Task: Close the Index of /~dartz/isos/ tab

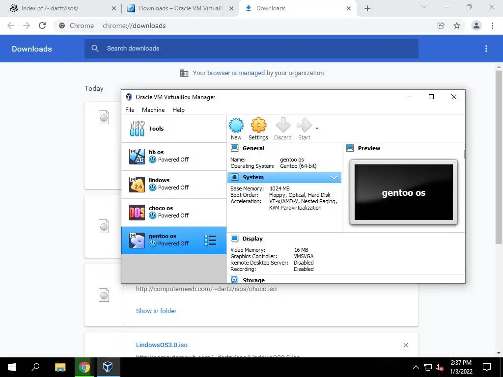Action: tap(114, 9)
